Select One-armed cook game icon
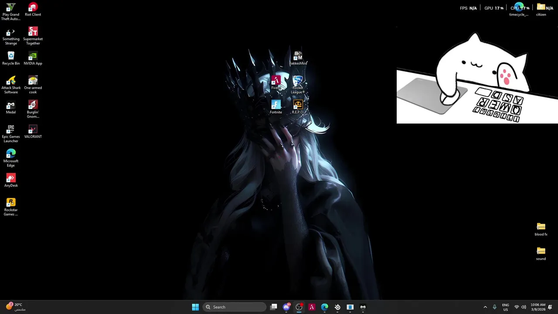Screen dimensions: 558x314 33,85
